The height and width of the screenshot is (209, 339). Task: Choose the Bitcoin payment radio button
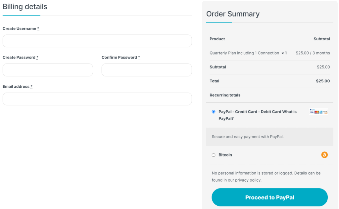point(214,155)
